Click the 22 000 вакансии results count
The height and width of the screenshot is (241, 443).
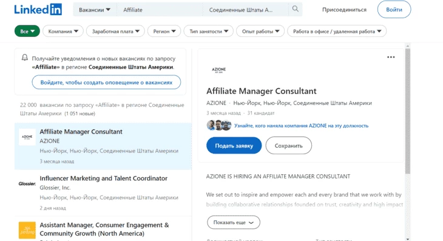(102, 109)
